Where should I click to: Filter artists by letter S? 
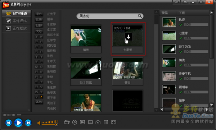click(x=36, y=82)
